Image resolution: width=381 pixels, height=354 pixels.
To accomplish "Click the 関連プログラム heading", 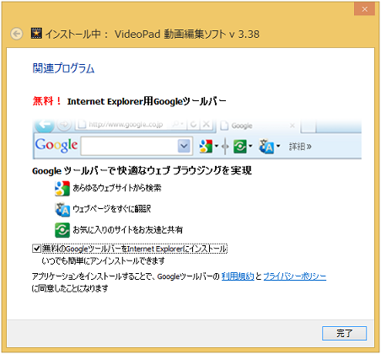I will 63,68.
